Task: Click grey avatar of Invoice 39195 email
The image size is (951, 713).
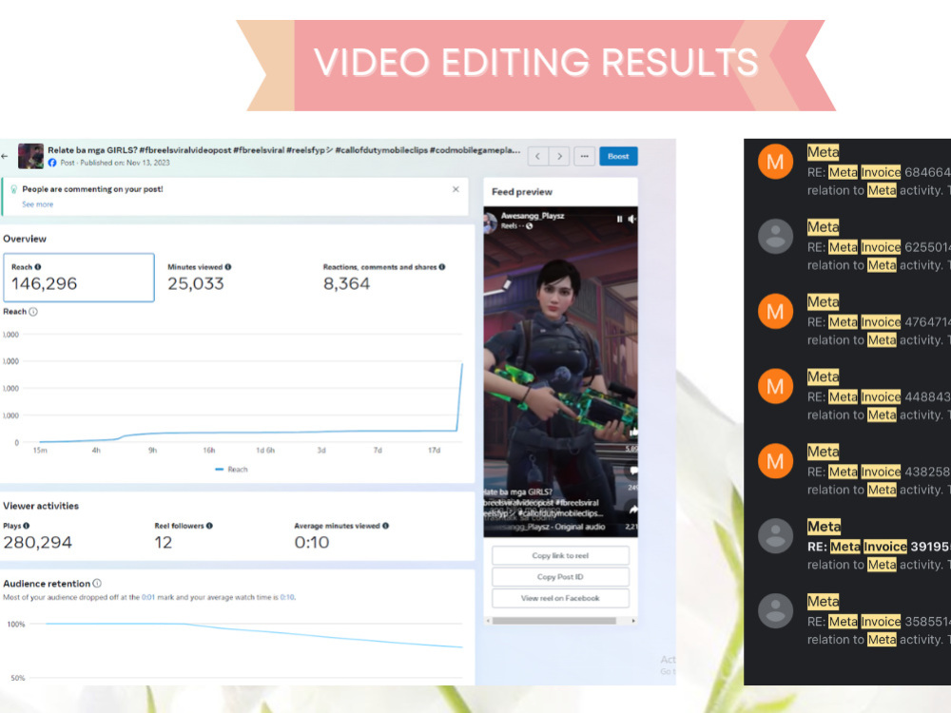Action: [776, 536]
